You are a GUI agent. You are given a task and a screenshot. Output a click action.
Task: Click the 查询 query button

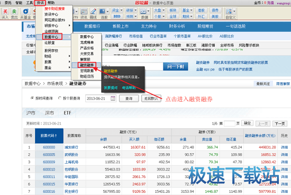click(129, 99)
